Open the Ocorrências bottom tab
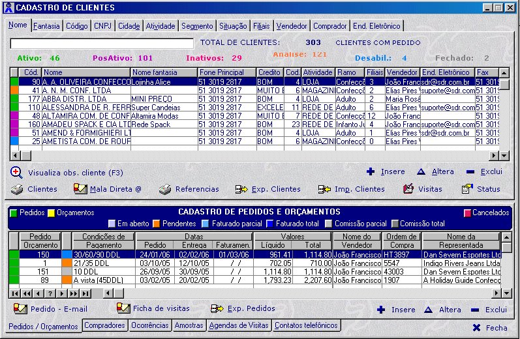 click(x=150, y=325)
